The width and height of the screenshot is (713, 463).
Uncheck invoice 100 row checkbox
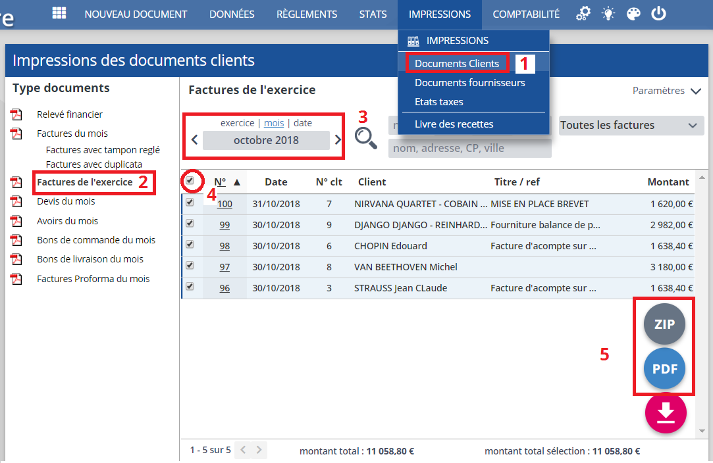[x=190, y=203]
